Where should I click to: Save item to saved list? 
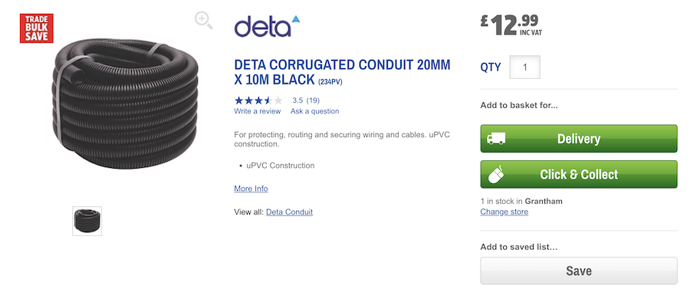point(579,271)
